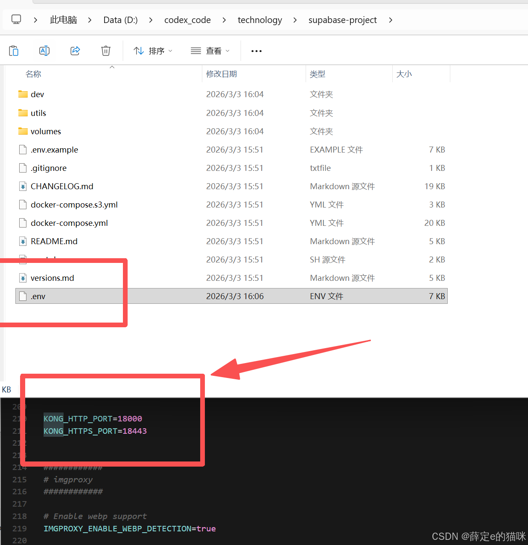Image resolution: width=528 pixels, height=545 pixels.
Task: Click the Rename toolbar icon
Action: click(44, 51)
